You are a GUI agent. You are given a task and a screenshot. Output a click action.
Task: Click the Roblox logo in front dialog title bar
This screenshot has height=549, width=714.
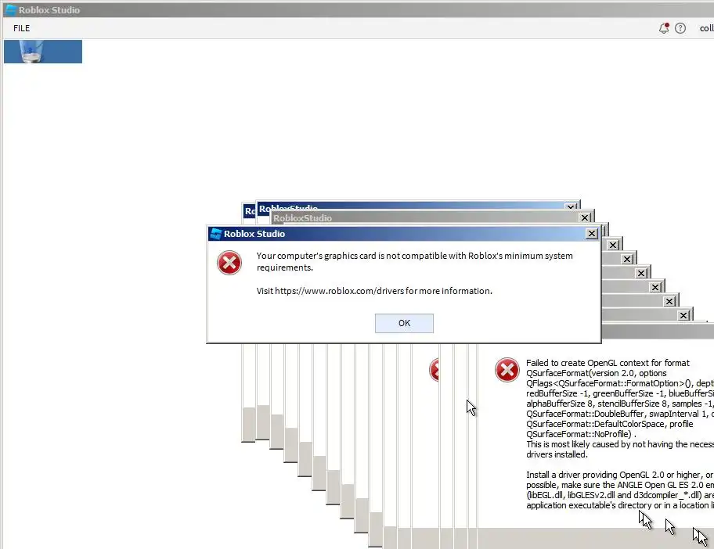(216, 234)
